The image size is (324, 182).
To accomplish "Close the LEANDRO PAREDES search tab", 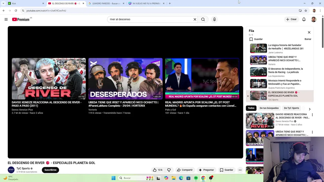I will (x=124, y=3).
